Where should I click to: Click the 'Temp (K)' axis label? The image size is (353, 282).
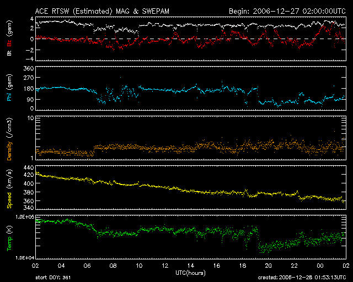pos(9,238)
